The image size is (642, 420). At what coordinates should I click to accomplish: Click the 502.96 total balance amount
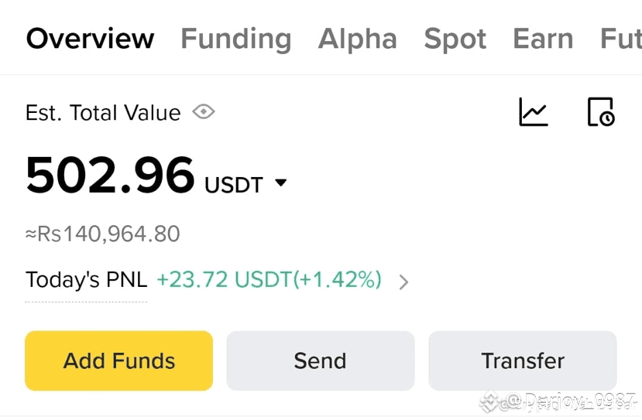coord(110,176)
